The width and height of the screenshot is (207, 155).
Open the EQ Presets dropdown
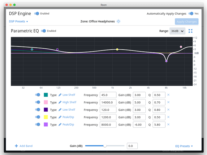pos(184,146)
